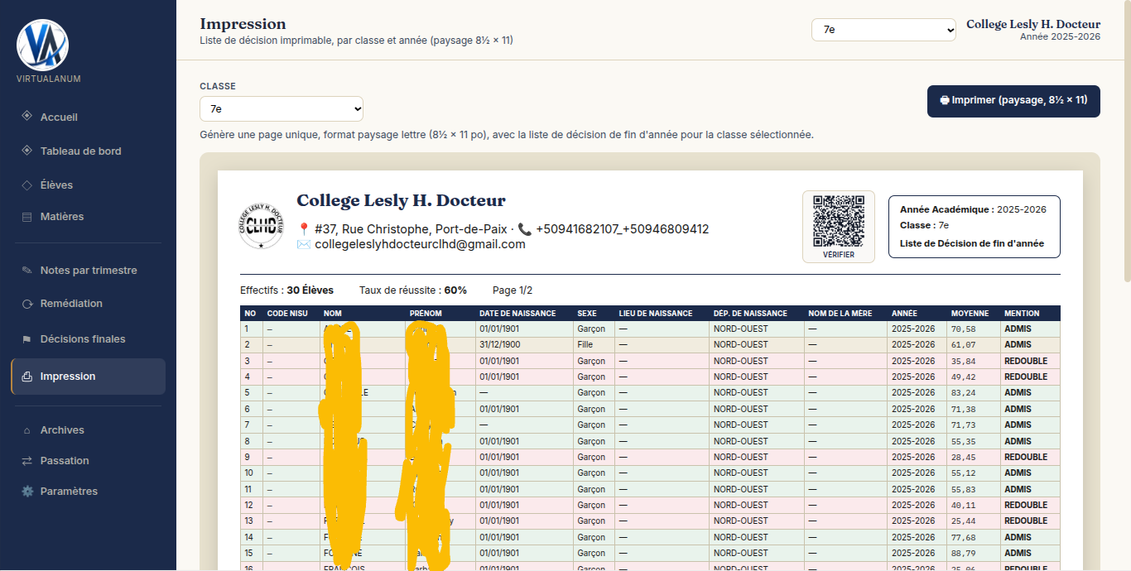Click the ADMIS mention in row 1
The width and height of the screenshot is (1131, 571).
(x=1018, y=329)
